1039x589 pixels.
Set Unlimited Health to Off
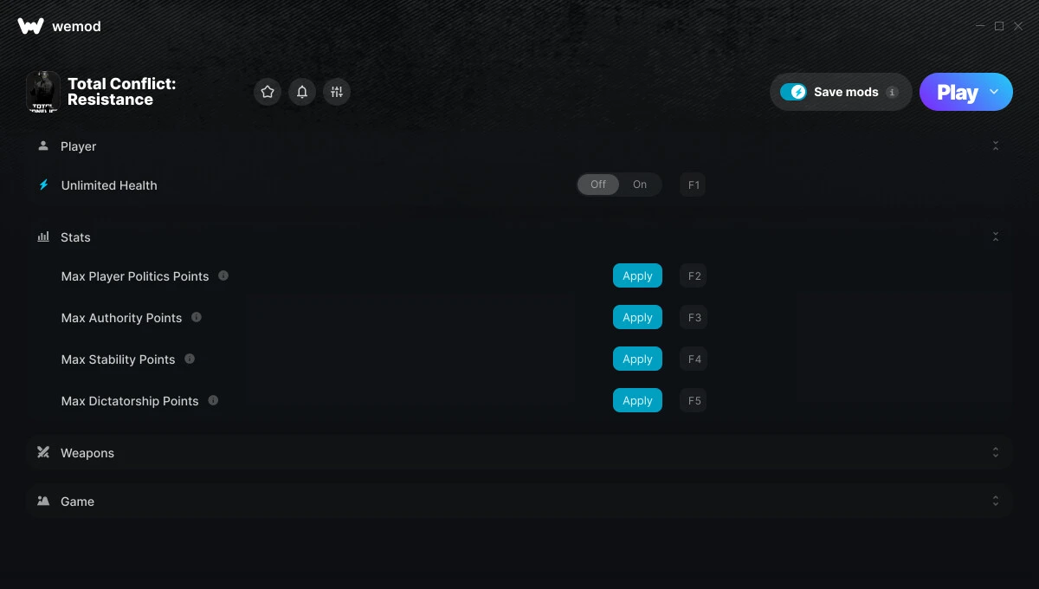[x=598, y=184]
